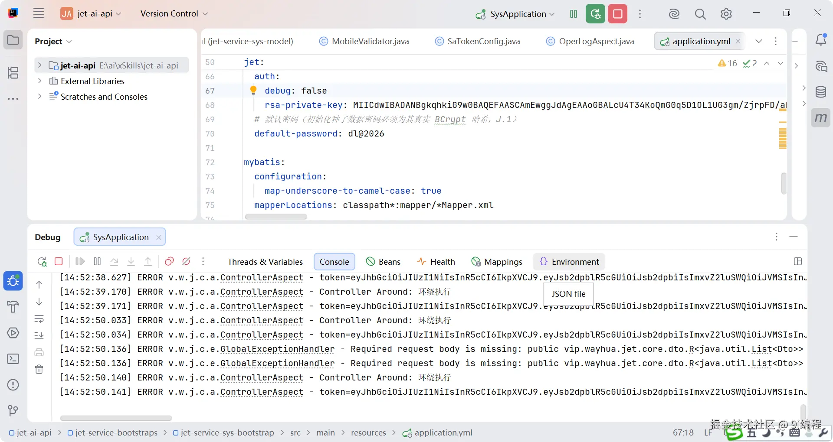Open the Mappings tab

point(497,262)
